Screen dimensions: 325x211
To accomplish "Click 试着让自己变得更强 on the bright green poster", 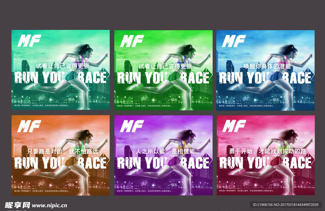I will coord(165,67).
